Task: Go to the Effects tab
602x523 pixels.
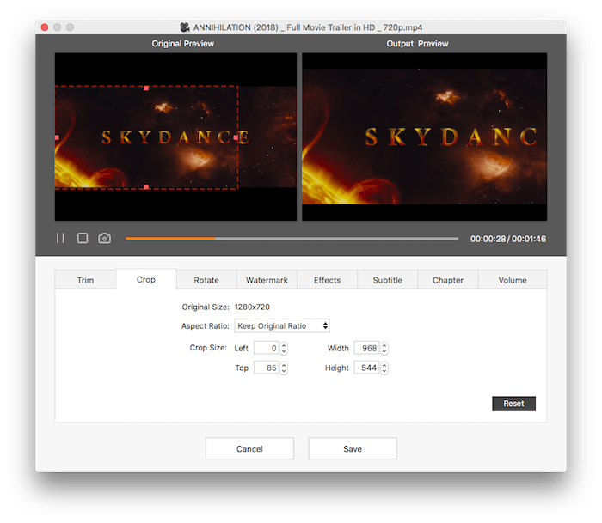Action: [x=327, y=280]
